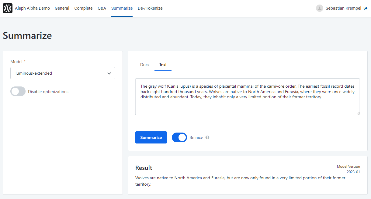Click the user avatar icon
371x199 pixels.
click(x=319, y=8)
